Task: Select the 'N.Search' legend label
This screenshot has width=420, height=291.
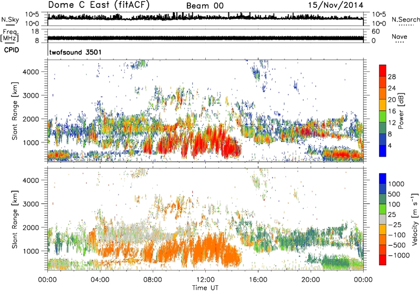Action: point(405,19)
